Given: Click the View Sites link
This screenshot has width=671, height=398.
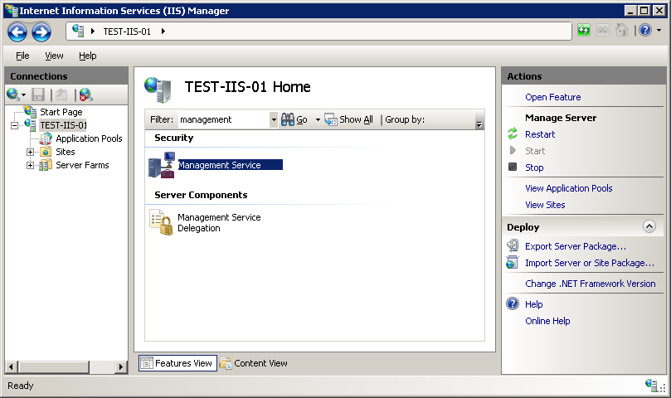Looking at the screenshot, I should (545, 205).
